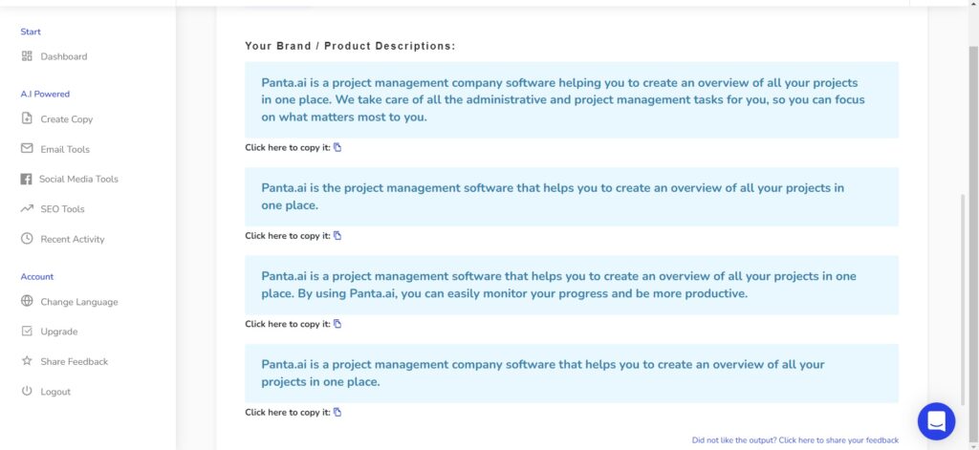
Task: Click the Upgrade checkmark icon
Action: (x=27, y=331)
